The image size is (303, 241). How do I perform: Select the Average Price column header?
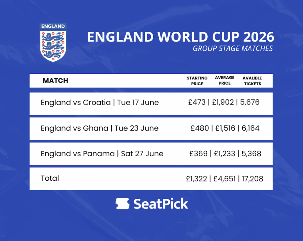point(225,81)
